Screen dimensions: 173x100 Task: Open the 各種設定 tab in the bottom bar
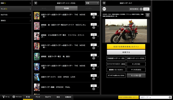click(x=68, y=97)
